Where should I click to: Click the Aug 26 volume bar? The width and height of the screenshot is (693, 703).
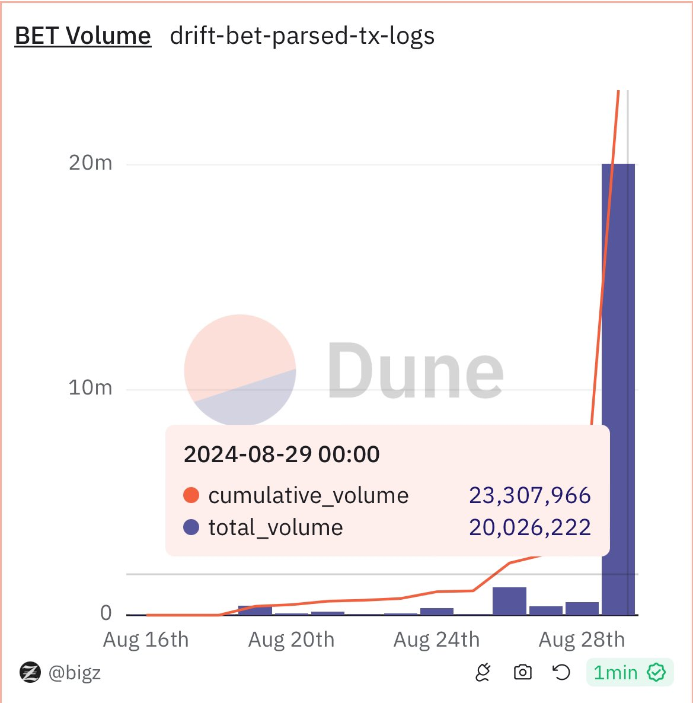click(x=509, y=600)
